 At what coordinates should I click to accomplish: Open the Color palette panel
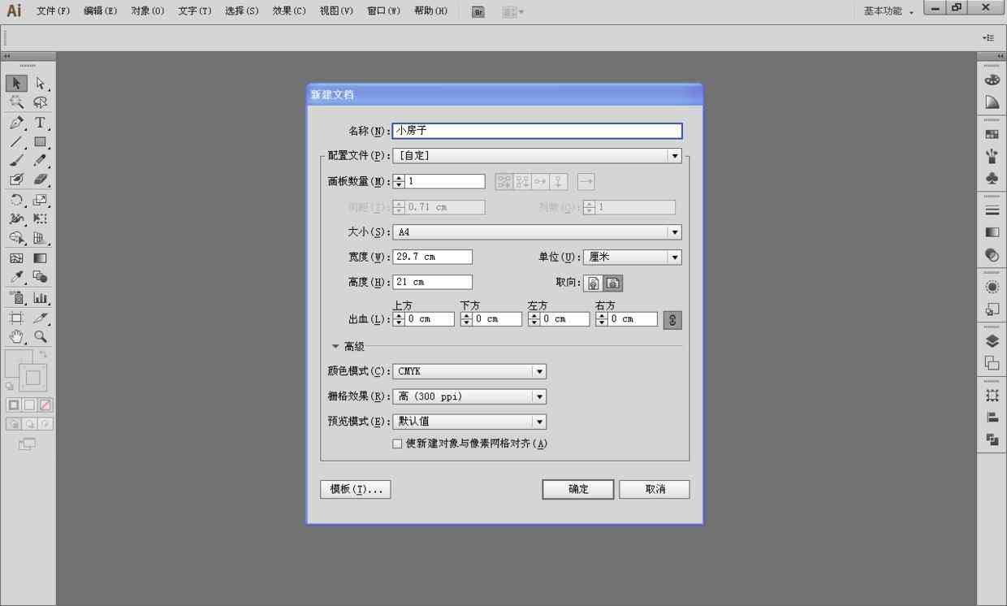pos(992,80)
